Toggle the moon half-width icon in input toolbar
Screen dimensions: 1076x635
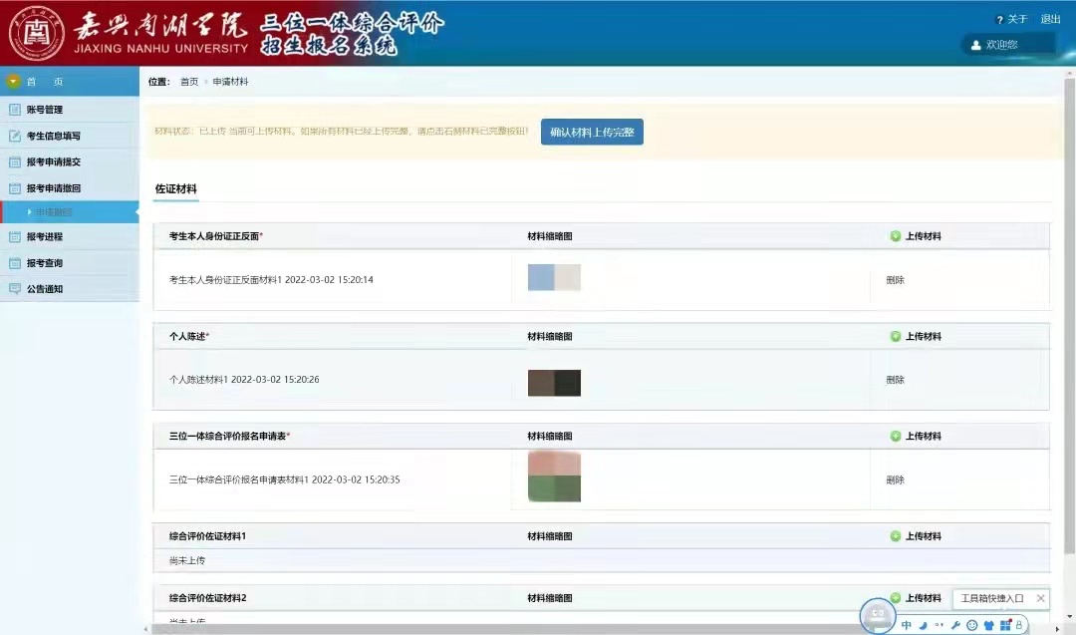[x=923, y=625]
